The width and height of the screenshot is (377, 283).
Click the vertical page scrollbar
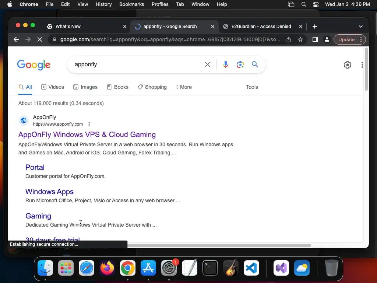coord(366,69)
